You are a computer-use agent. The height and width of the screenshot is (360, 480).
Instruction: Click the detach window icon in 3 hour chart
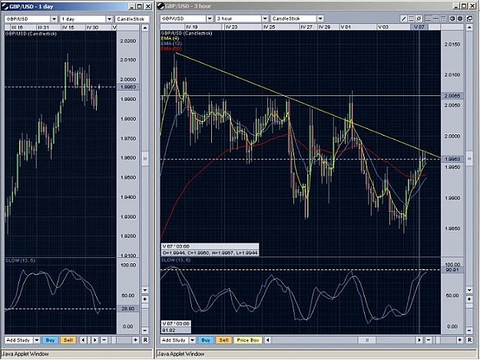[x=469, y=19]
